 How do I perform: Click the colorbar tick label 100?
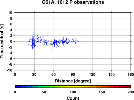pyautogui.click(x=73, y=92)
